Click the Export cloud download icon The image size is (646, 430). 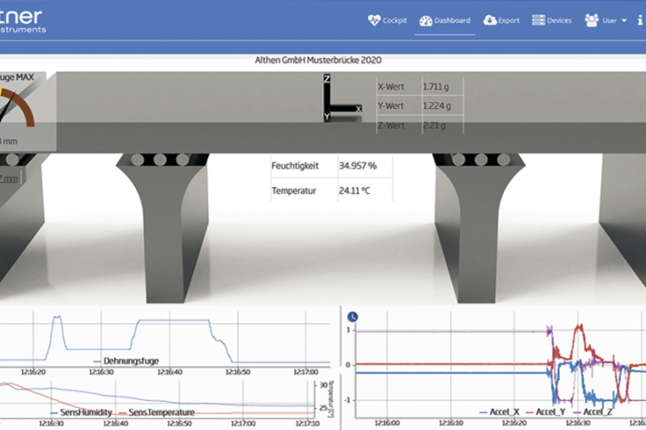pyautogui.click(x=490, y=20)
